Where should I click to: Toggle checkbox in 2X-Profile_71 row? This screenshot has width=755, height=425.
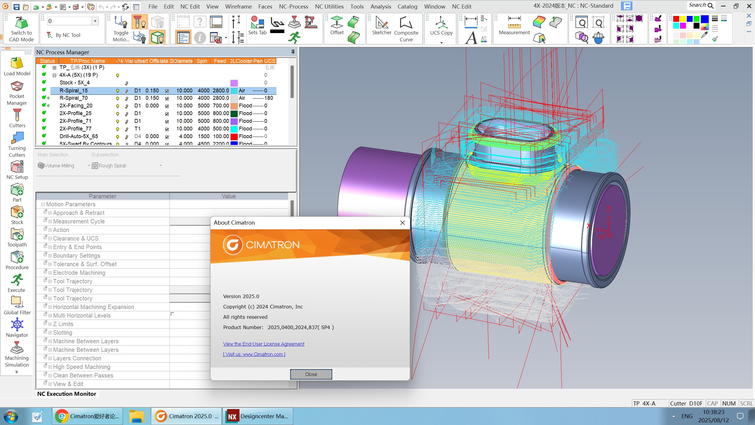click(167, 122)
